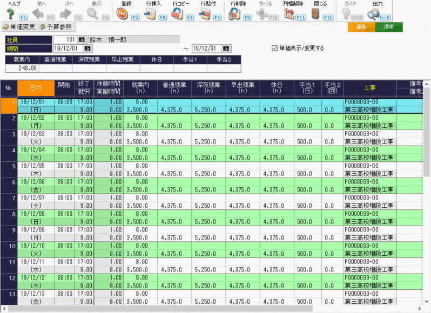Click the vertical scrollbar thumb
Screen dimensions: 431x313
point(426,131)
